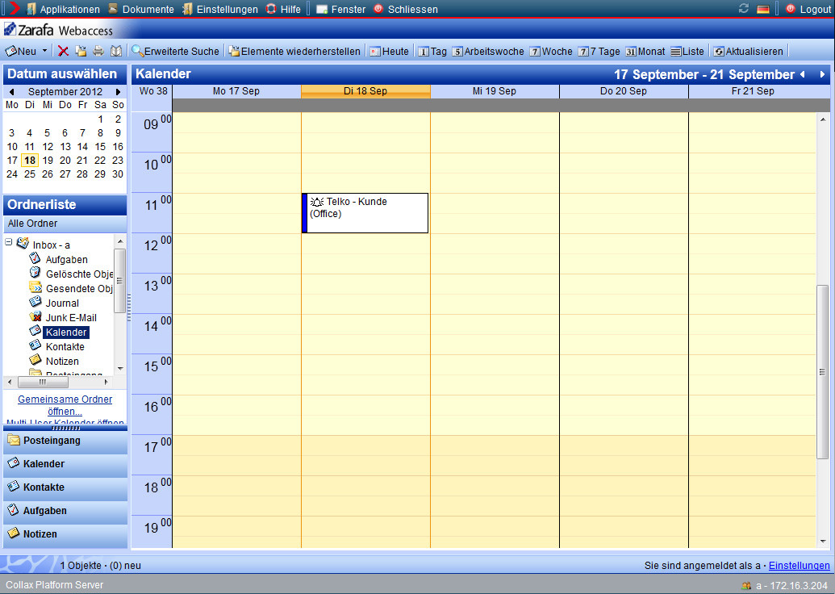Open the Applikationen menu
The width and height of the screenshot is (835, 594).
pyautogui.click(x=63, y=9)
